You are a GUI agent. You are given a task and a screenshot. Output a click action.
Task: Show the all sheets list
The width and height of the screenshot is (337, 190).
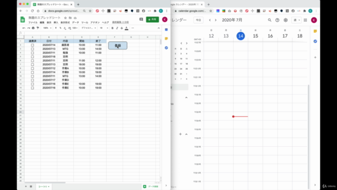31,186
